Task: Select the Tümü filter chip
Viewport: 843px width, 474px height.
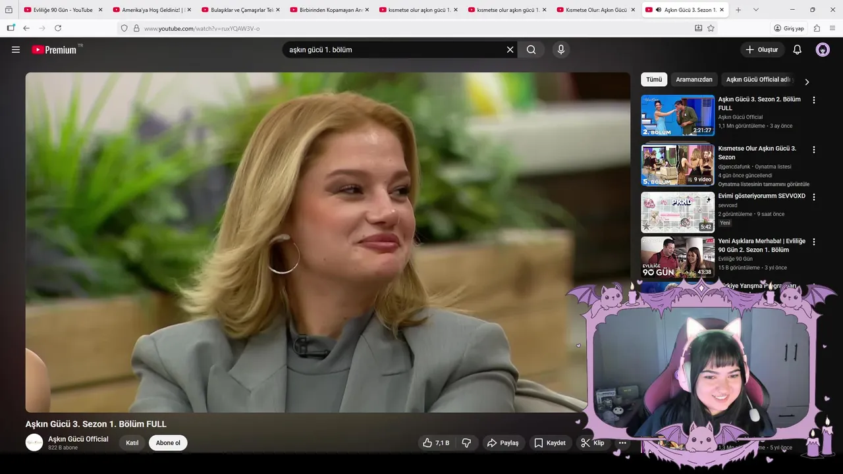Action: [654, 80]
